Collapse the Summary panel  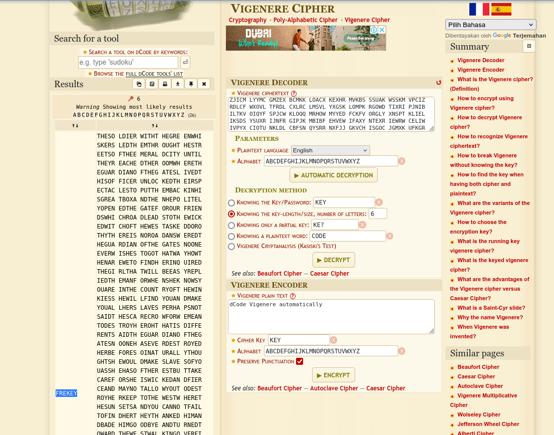tap(529, 46)
